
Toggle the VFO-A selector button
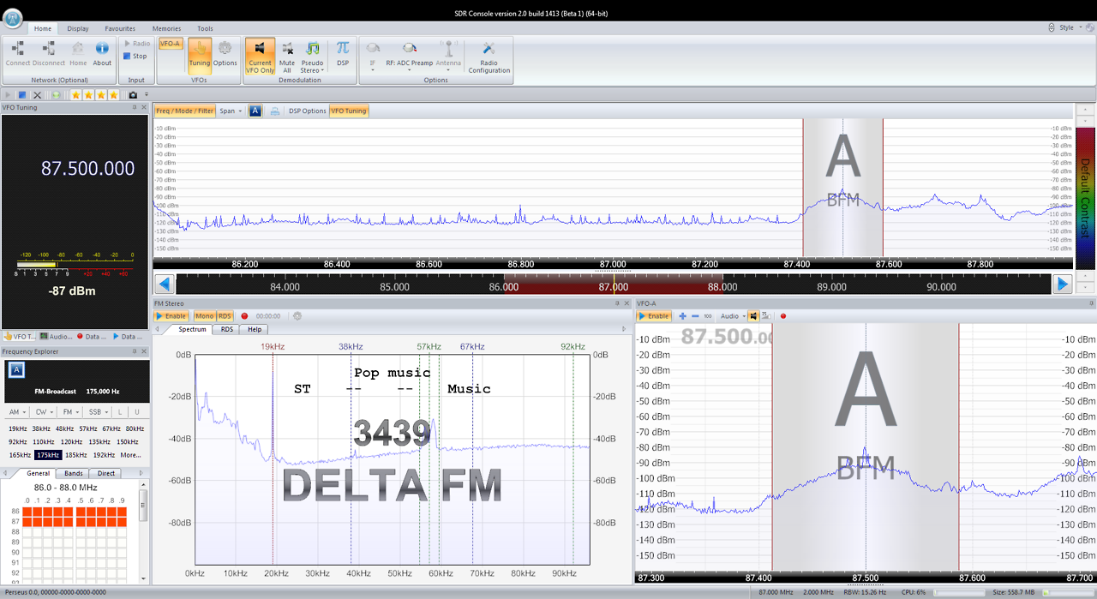[x=171, y=44]
